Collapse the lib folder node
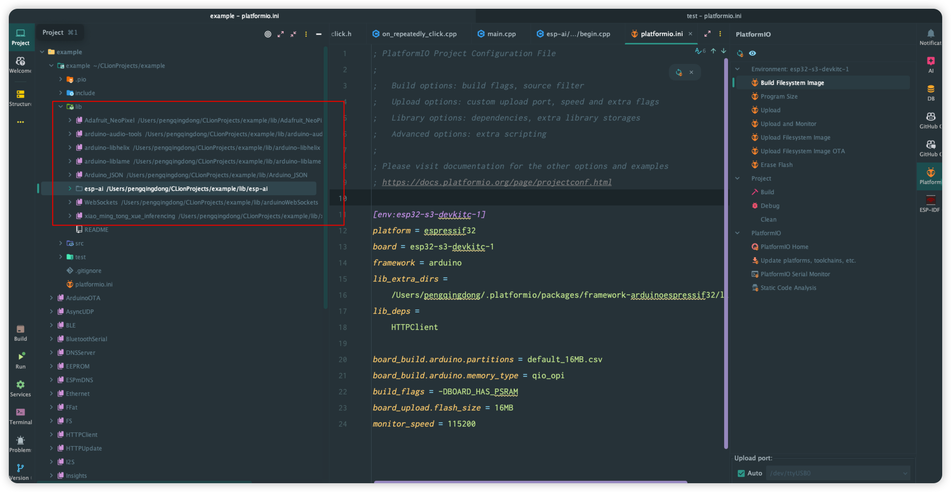 [x=61, y=106]
